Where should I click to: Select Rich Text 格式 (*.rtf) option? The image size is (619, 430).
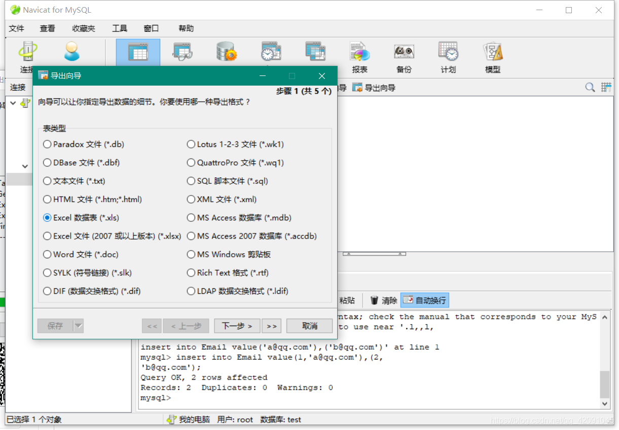pos(228,272)
